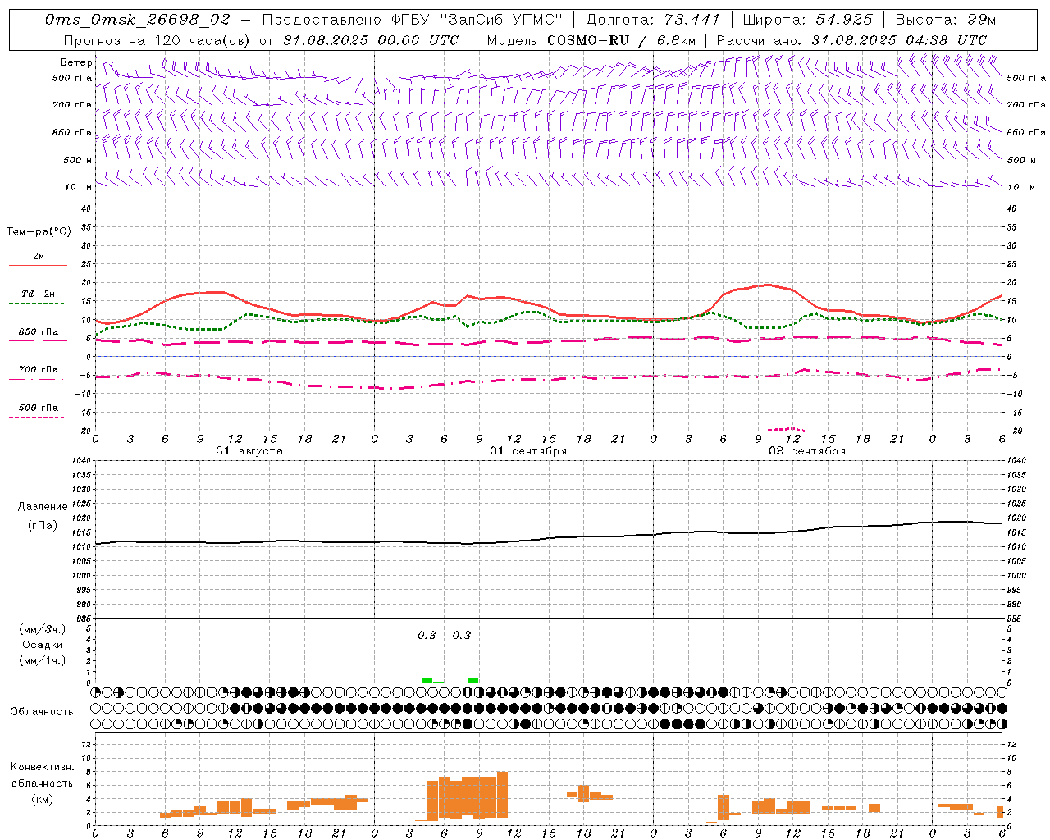Click the 'Высота: 99м' header value
1050x840 pixels.
click(946, 20)
